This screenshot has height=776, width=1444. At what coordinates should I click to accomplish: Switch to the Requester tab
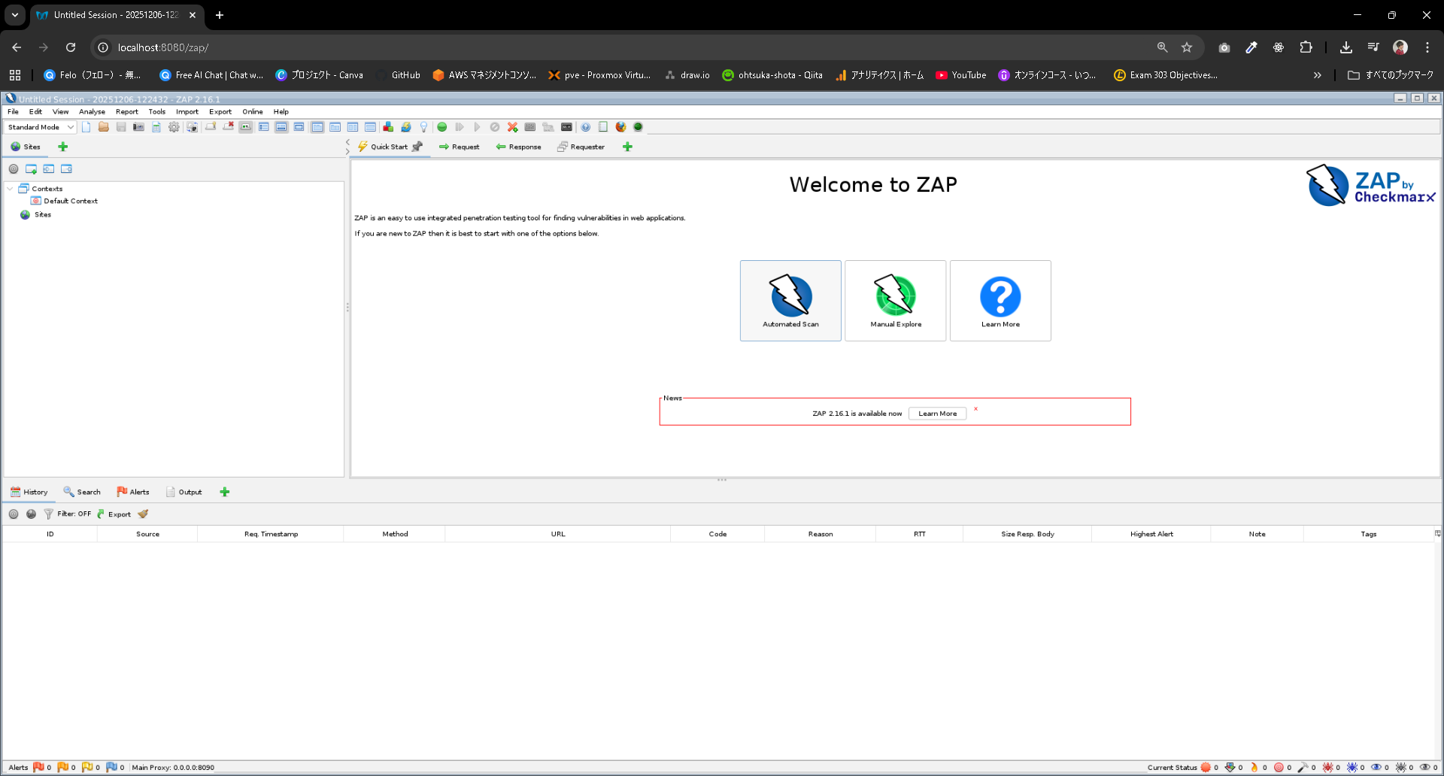[581, 147]
